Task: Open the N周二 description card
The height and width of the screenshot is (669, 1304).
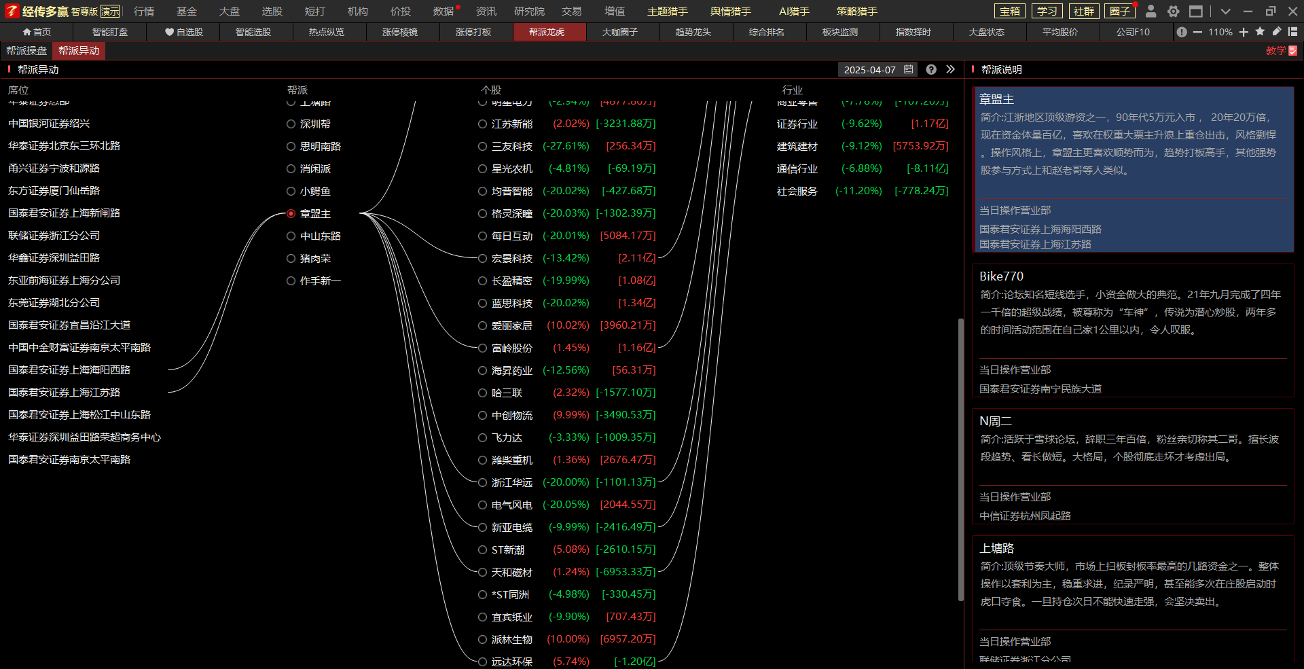Action: (1133, 466)
